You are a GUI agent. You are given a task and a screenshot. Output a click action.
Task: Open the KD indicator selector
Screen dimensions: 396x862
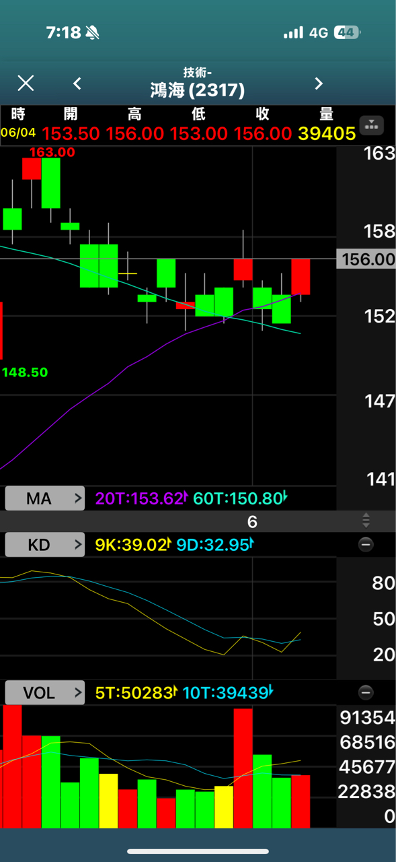tap(45, 544)
